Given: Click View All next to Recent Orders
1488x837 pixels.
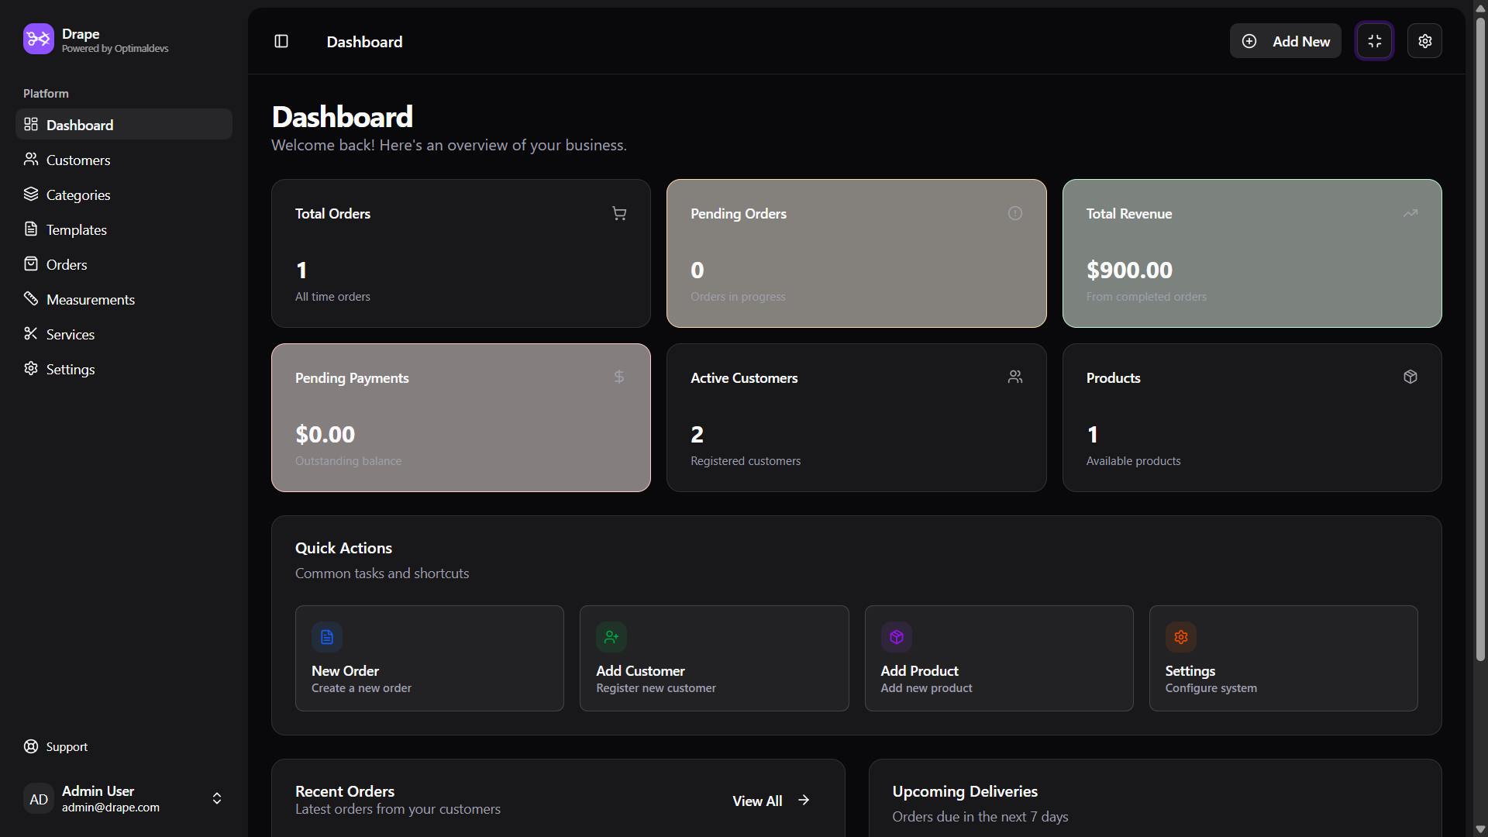Looking at the screenshot, I should (x=770, y=801).
